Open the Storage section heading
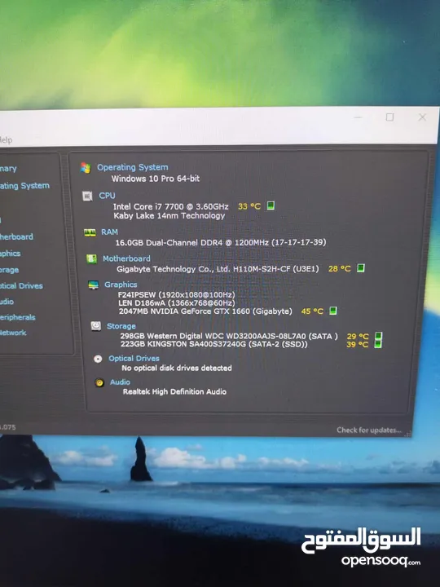The width and height of the screenshot is (440, 587). [x=121, y=326]
